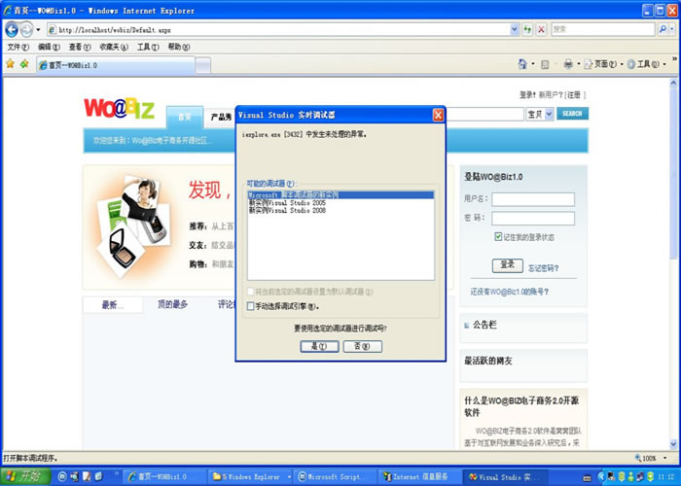Click the WO@BIZ site logo

[x=119, y=108]
